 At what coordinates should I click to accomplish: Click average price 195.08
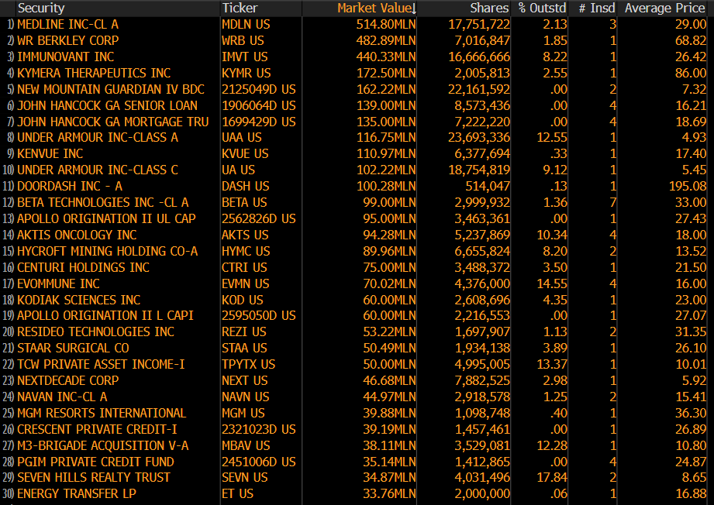(688, 186)
